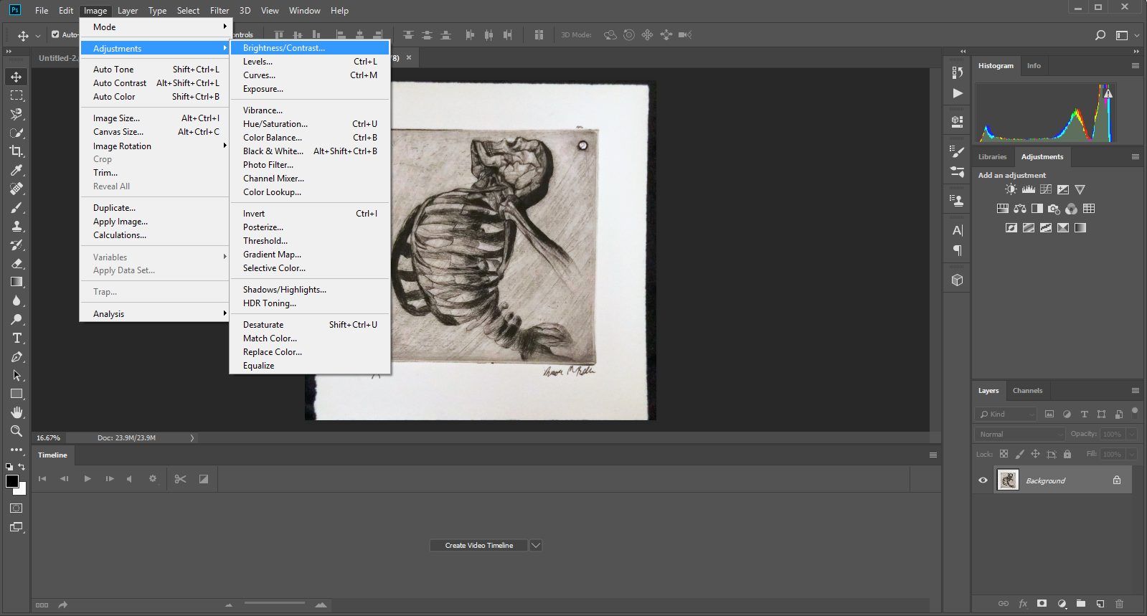
Task: Select the Gradient tool
Action: (x=16, y=282)
